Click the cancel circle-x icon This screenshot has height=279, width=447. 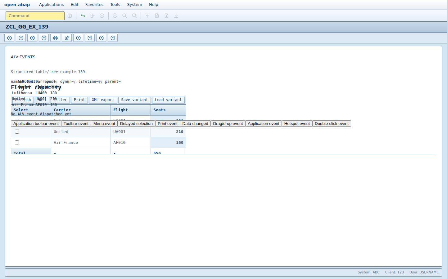102,16
